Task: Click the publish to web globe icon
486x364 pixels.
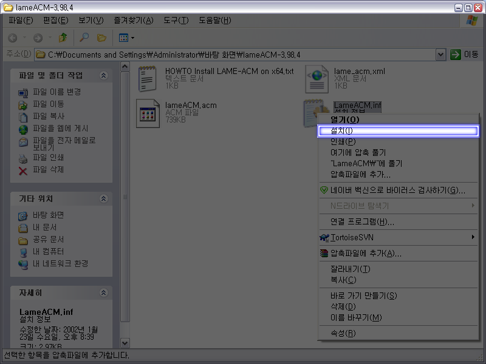Action: click(x=23, y=129)
